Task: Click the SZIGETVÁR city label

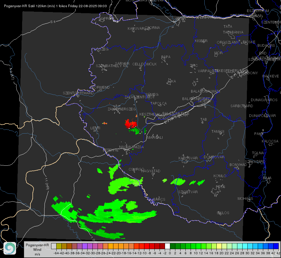Action: pyautogui.click(x=188, y=192)
